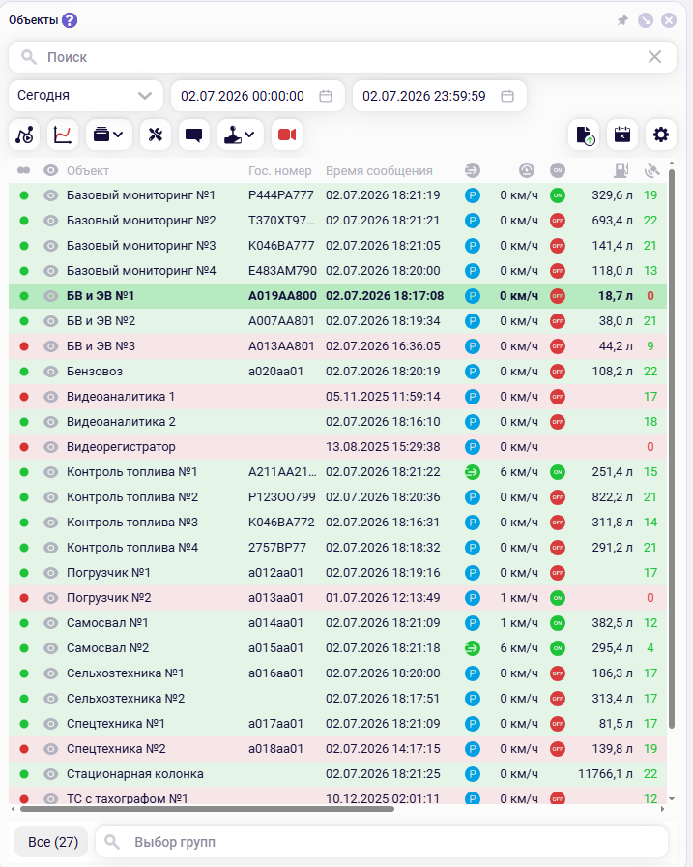
Task: Click moving arrow icon for Контроль топлива №1
Action: tap(472, 472)
